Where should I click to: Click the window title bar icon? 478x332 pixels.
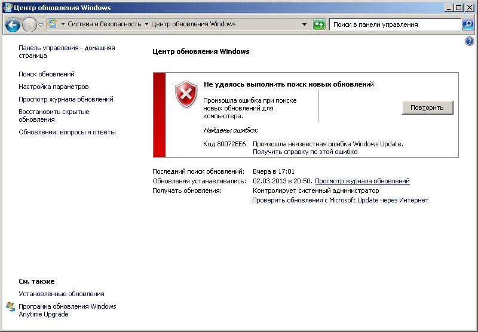(8, 7)
